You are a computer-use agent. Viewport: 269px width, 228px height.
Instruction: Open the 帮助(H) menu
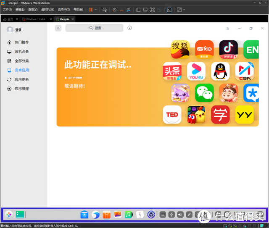tap(78, 10)
